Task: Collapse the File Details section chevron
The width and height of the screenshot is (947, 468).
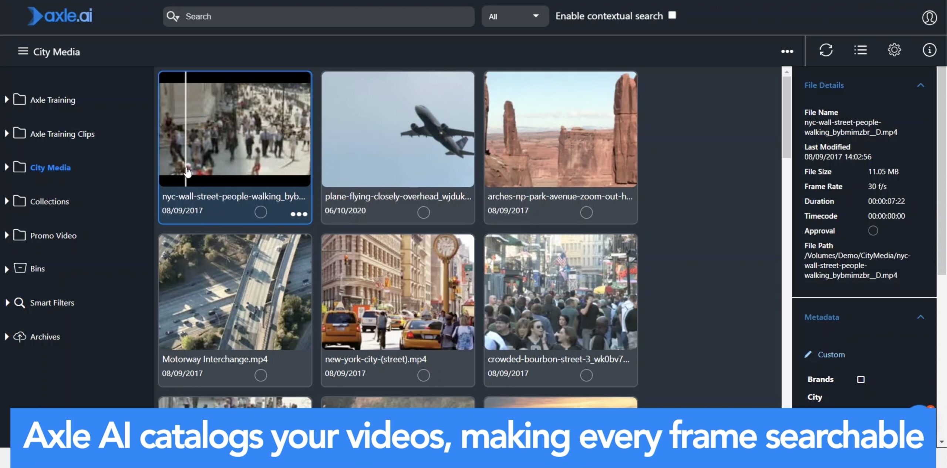Action: click(920, 85)
